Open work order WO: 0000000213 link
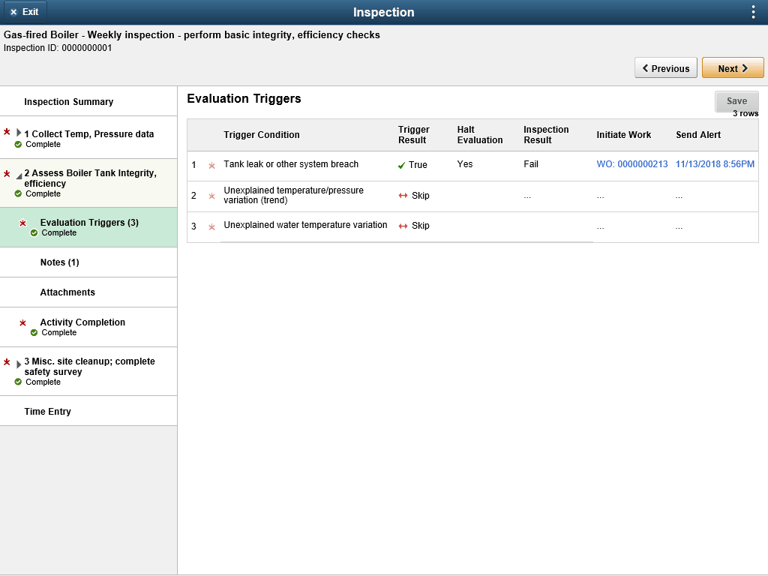 coord(631,164)
